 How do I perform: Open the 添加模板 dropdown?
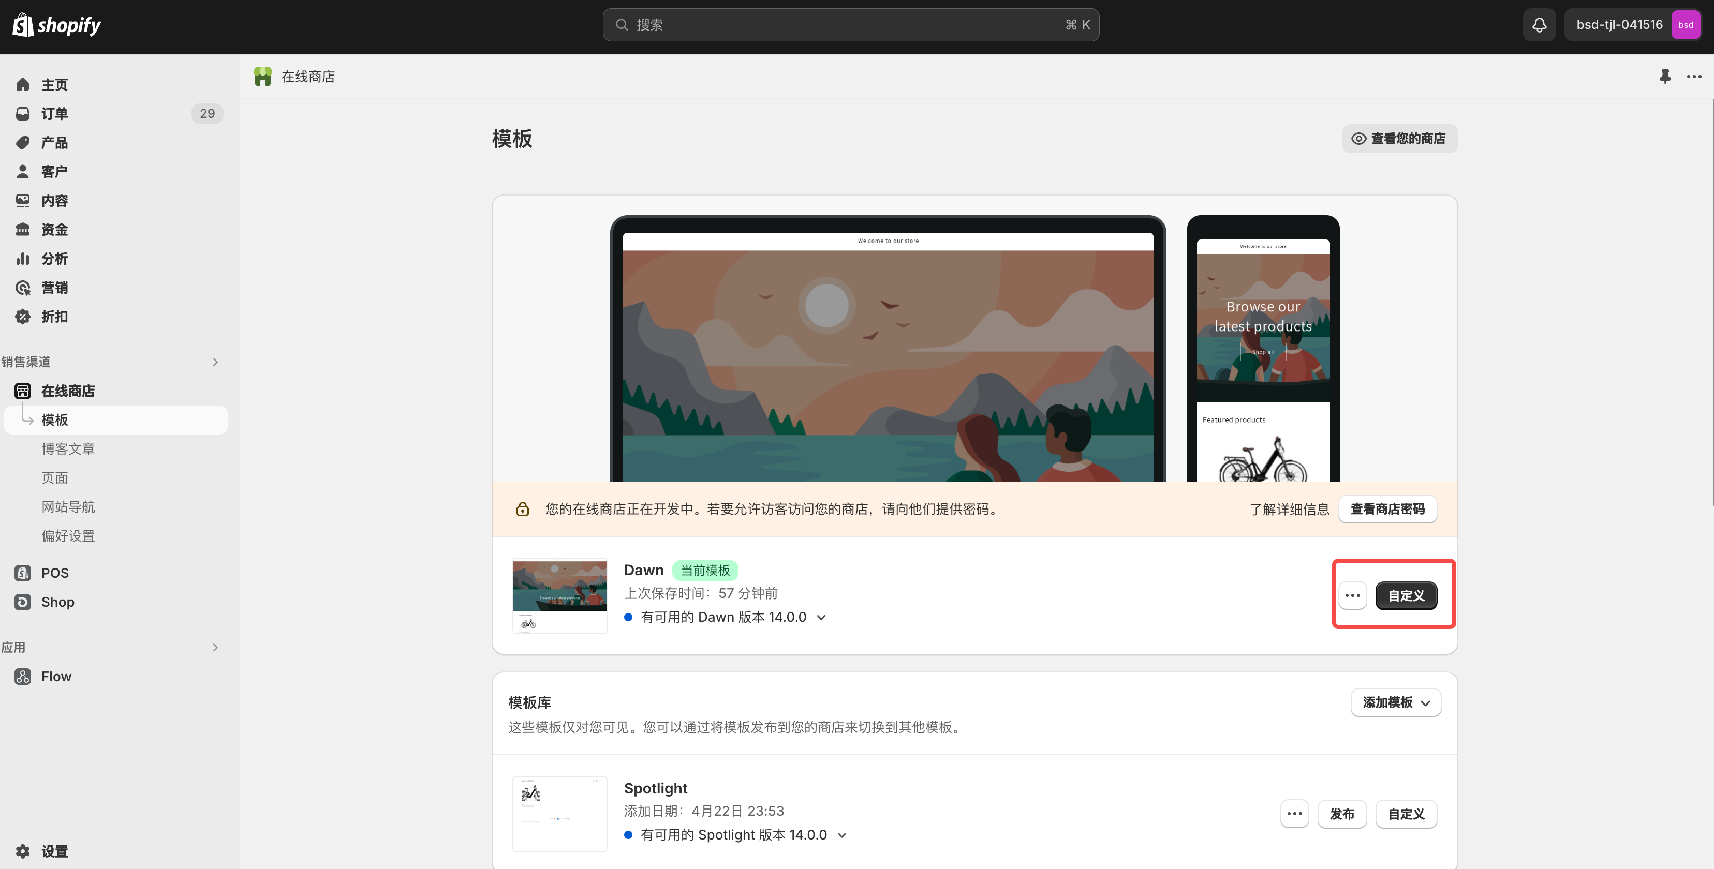(1395, 702)
